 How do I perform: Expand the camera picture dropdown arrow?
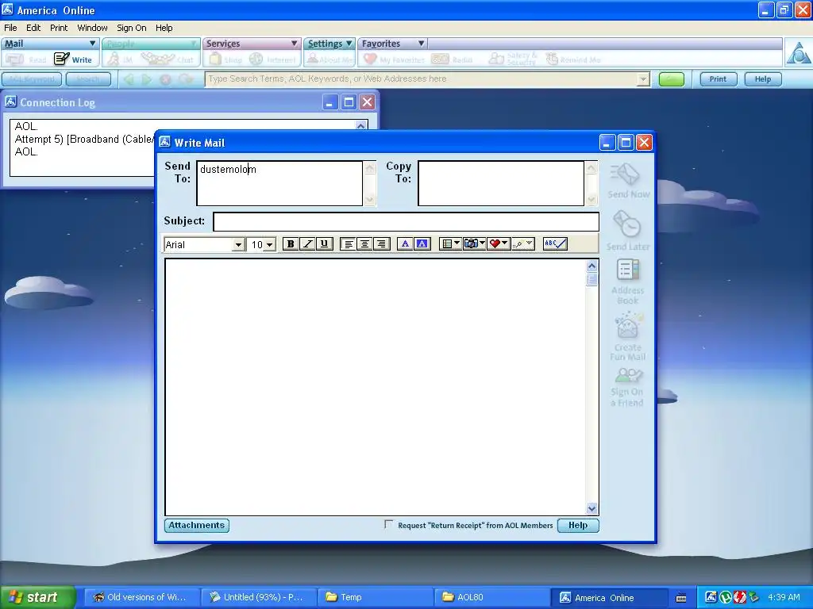482,243
